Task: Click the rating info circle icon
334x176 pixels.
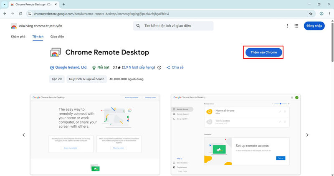Action: 159,67
